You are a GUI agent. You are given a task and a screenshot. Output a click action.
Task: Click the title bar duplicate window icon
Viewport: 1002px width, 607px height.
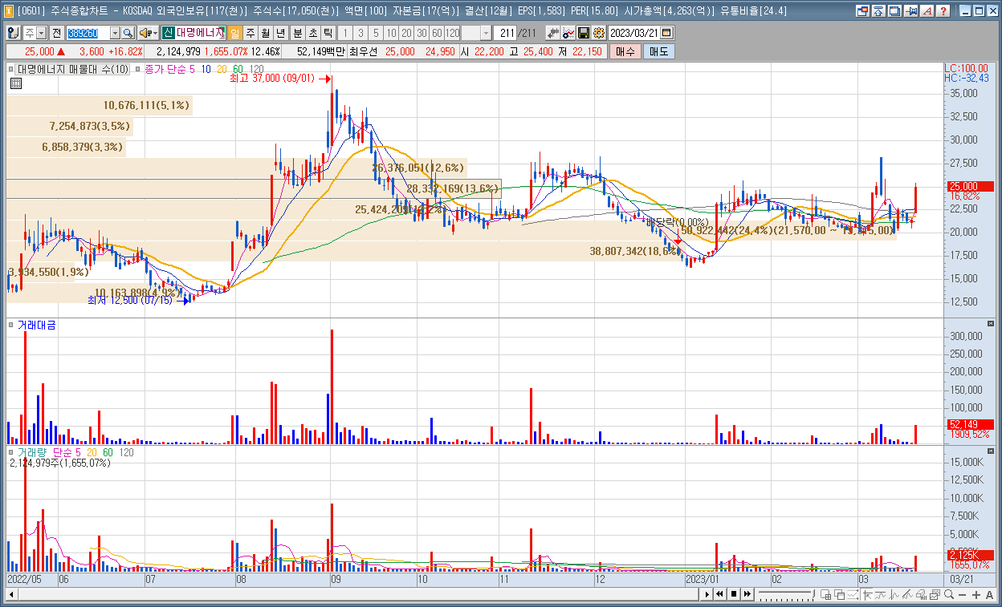click(x=894, y=11)
